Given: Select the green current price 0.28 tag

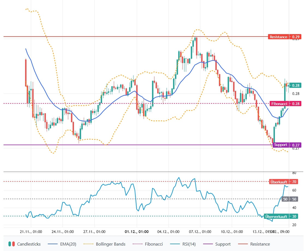Looking at the screenshot, I should [296, 85].
